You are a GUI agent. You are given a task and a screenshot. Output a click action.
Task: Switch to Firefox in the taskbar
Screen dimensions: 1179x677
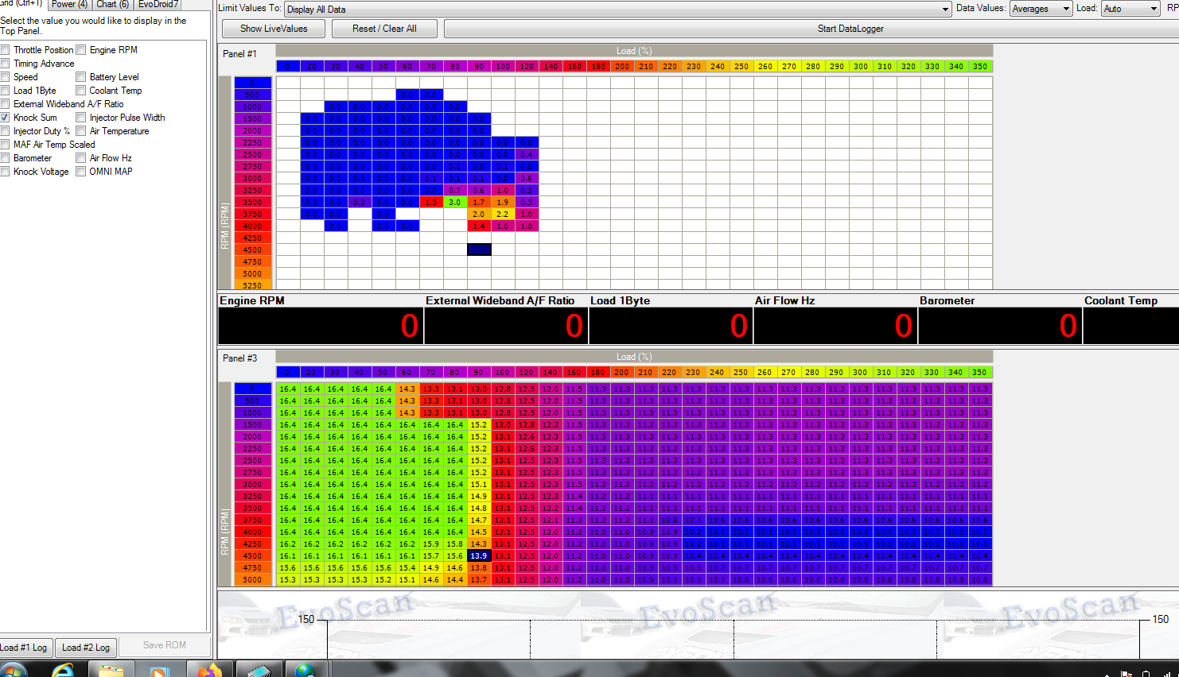pyautogui.click(x=209, y=671)
